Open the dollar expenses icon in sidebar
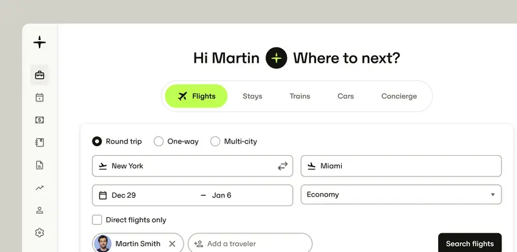Screen dimensions: 517x252 click(x=39, y=120)
